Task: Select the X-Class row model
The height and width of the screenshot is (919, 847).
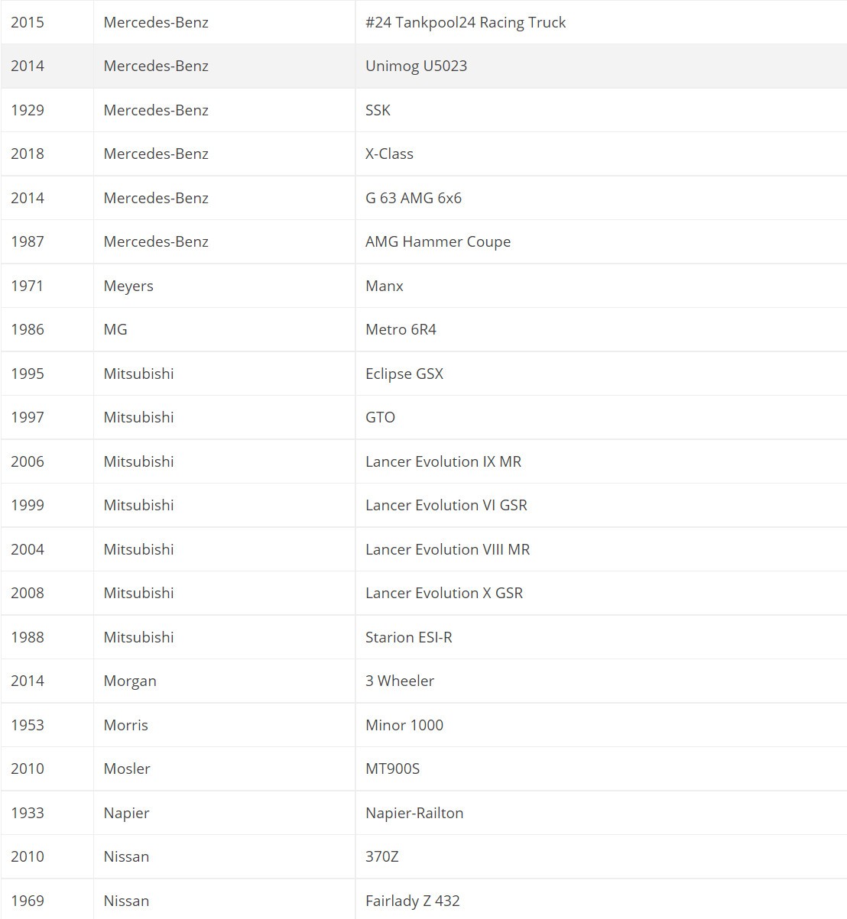Action: coord(389,154)
